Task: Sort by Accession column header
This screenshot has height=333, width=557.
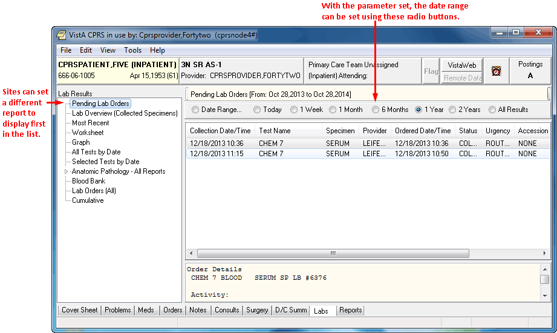Action: (x=532, y=131)
